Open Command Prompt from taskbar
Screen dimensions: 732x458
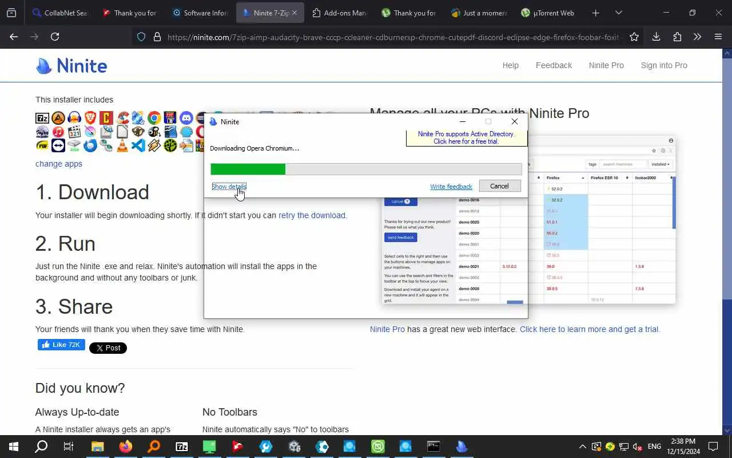click(433, 447)
